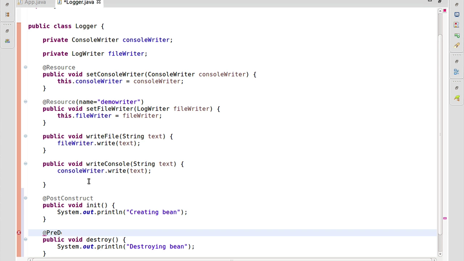Open the sliders-style view icon in left trim

7,41
